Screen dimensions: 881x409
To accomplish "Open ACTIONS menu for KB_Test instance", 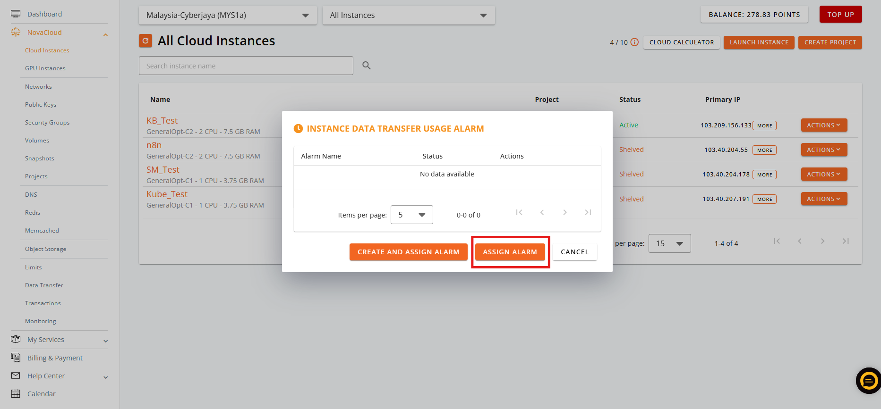I will [x=824, y=125].
